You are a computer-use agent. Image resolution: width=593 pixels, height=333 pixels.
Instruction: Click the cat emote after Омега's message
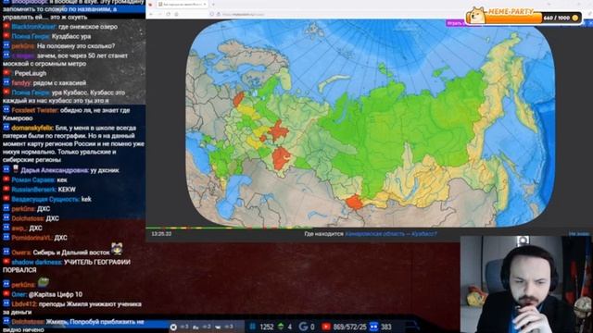(x=117, y=249)
